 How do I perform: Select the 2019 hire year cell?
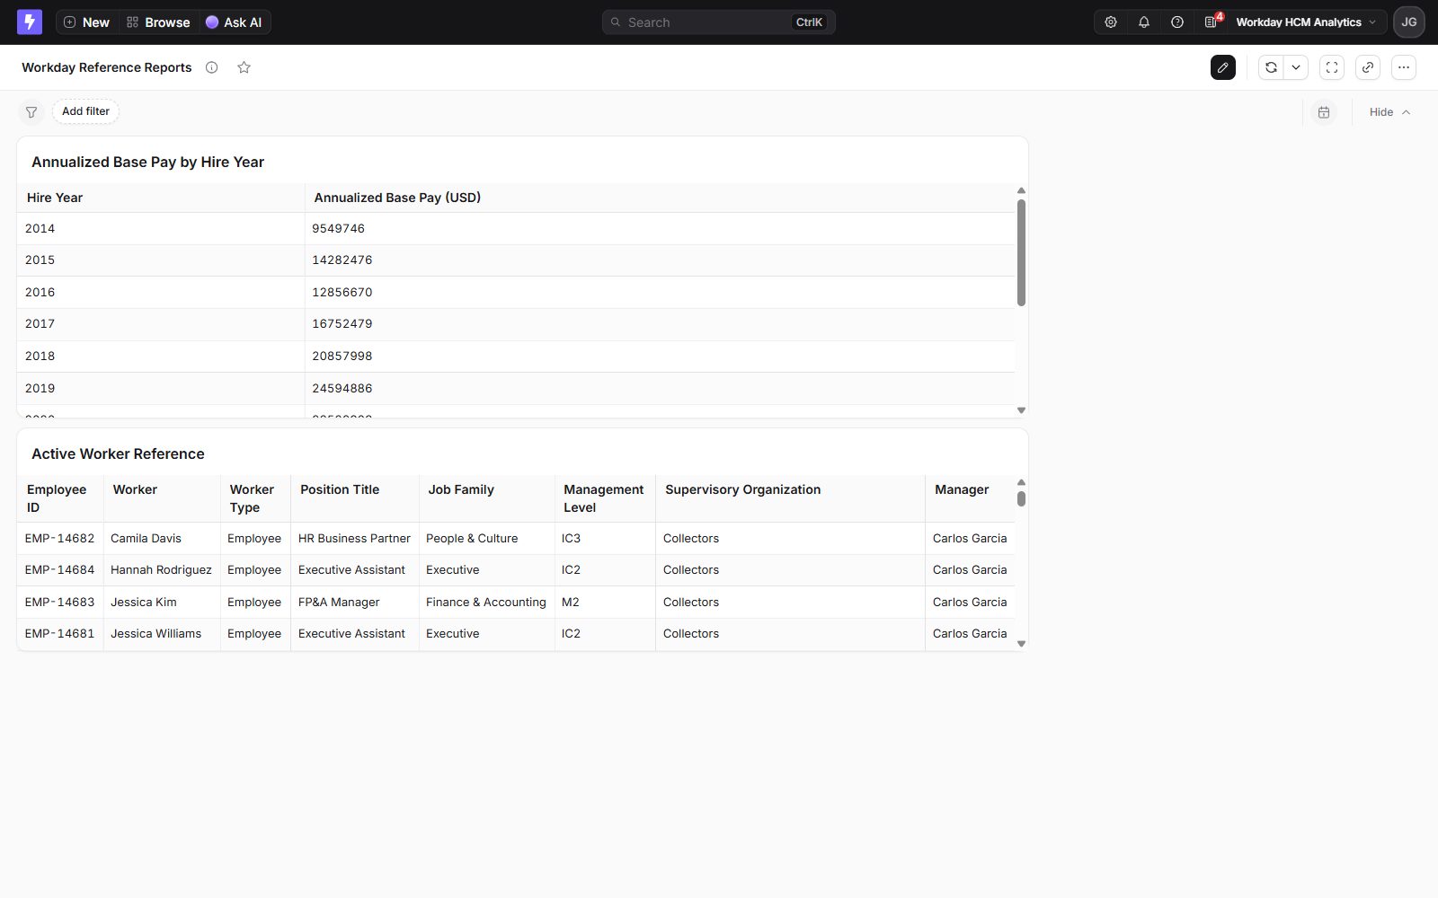(x=161, y=388)
